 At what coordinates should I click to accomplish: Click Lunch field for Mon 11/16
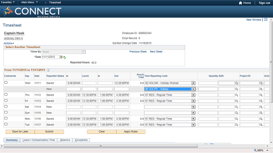click(x=89, y=119)
